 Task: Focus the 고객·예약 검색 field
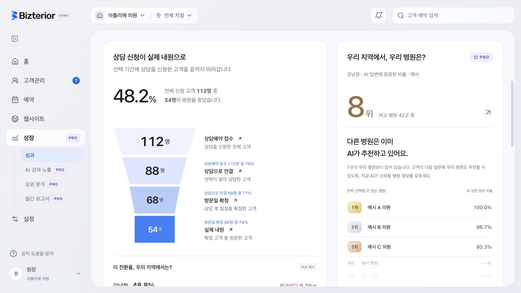(453, 15)
